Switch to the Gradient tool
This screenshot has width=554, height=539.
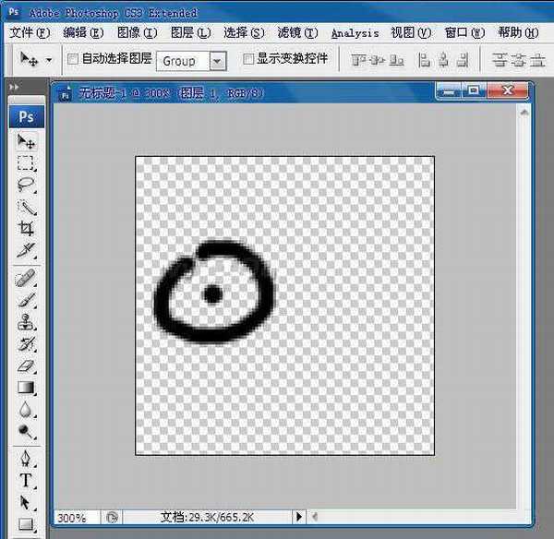tap(27, 388)
